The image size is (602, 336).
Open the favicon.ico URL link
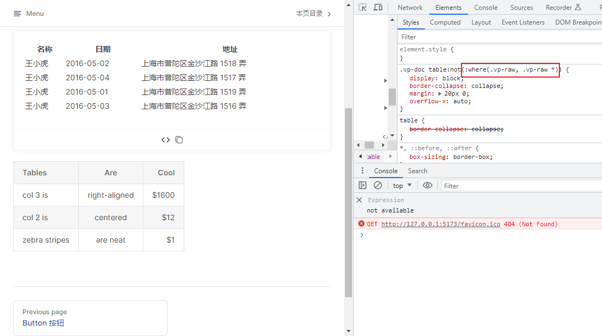[440, 224]
